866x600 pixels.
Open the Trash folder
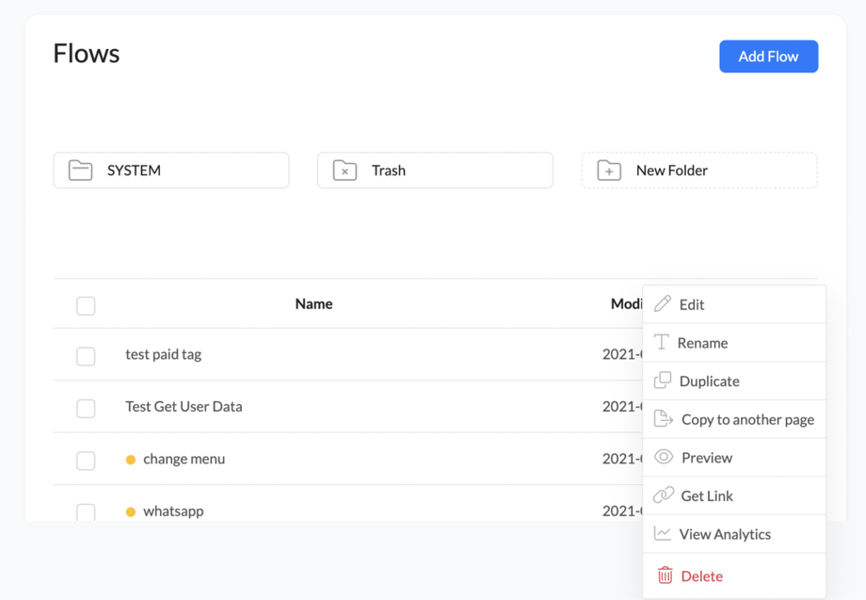click(435, 170)
